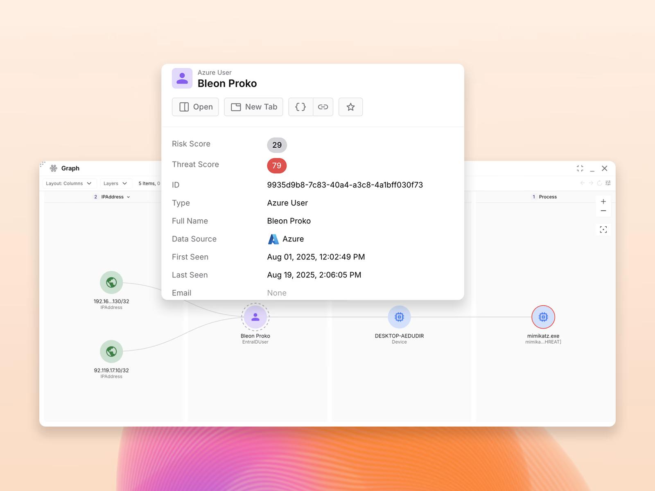The height and width of the screenshot is (491, 655).
Task: Click the DESKTOP-AEDUDIR node label
Action: 399,336
